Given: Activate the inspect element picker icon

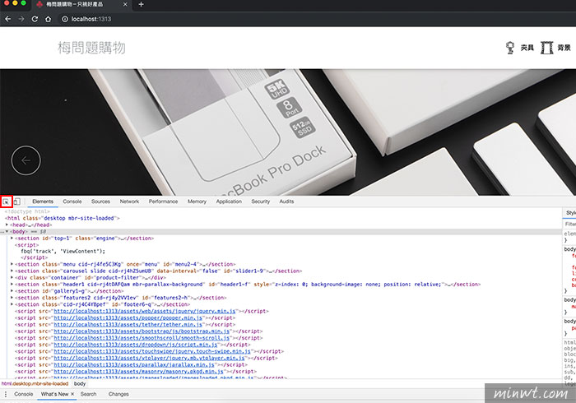Looking at the screenshot, I should [x=7, y=201].
